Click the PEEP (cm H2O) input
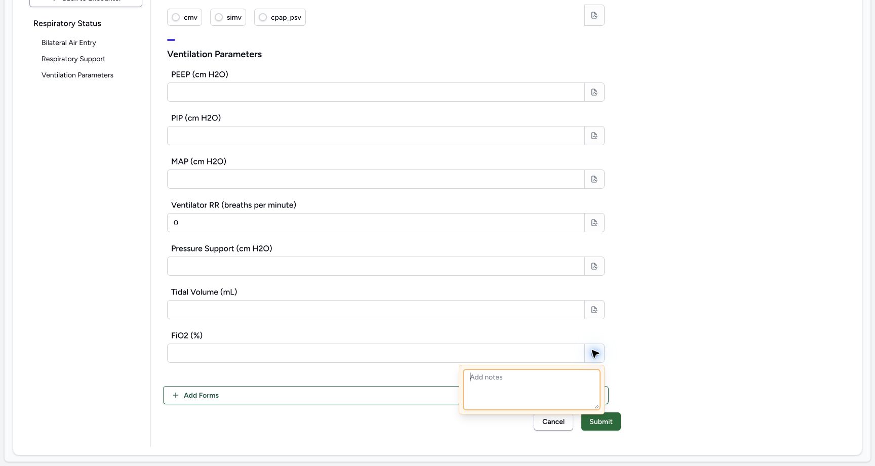Screen dimensions: 875x466 click(x=376, y=92)
